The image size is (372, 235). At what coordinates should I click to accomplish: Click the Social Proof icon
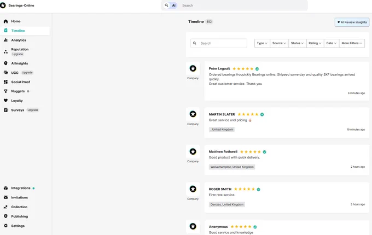[x=5, y=82]
